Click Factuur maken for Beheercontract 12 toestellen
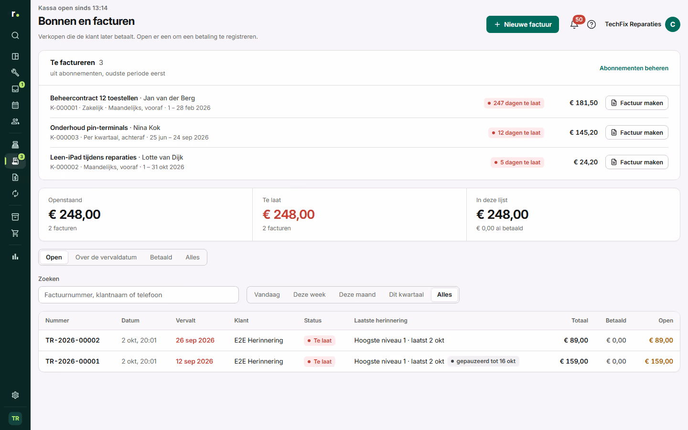 (x=637, y=103)
